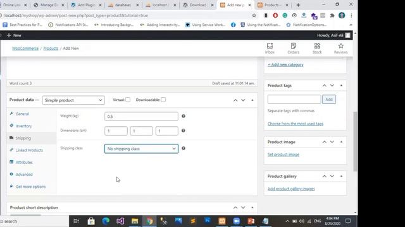Collapse the Product short description panel

click(x=252, y=207)
